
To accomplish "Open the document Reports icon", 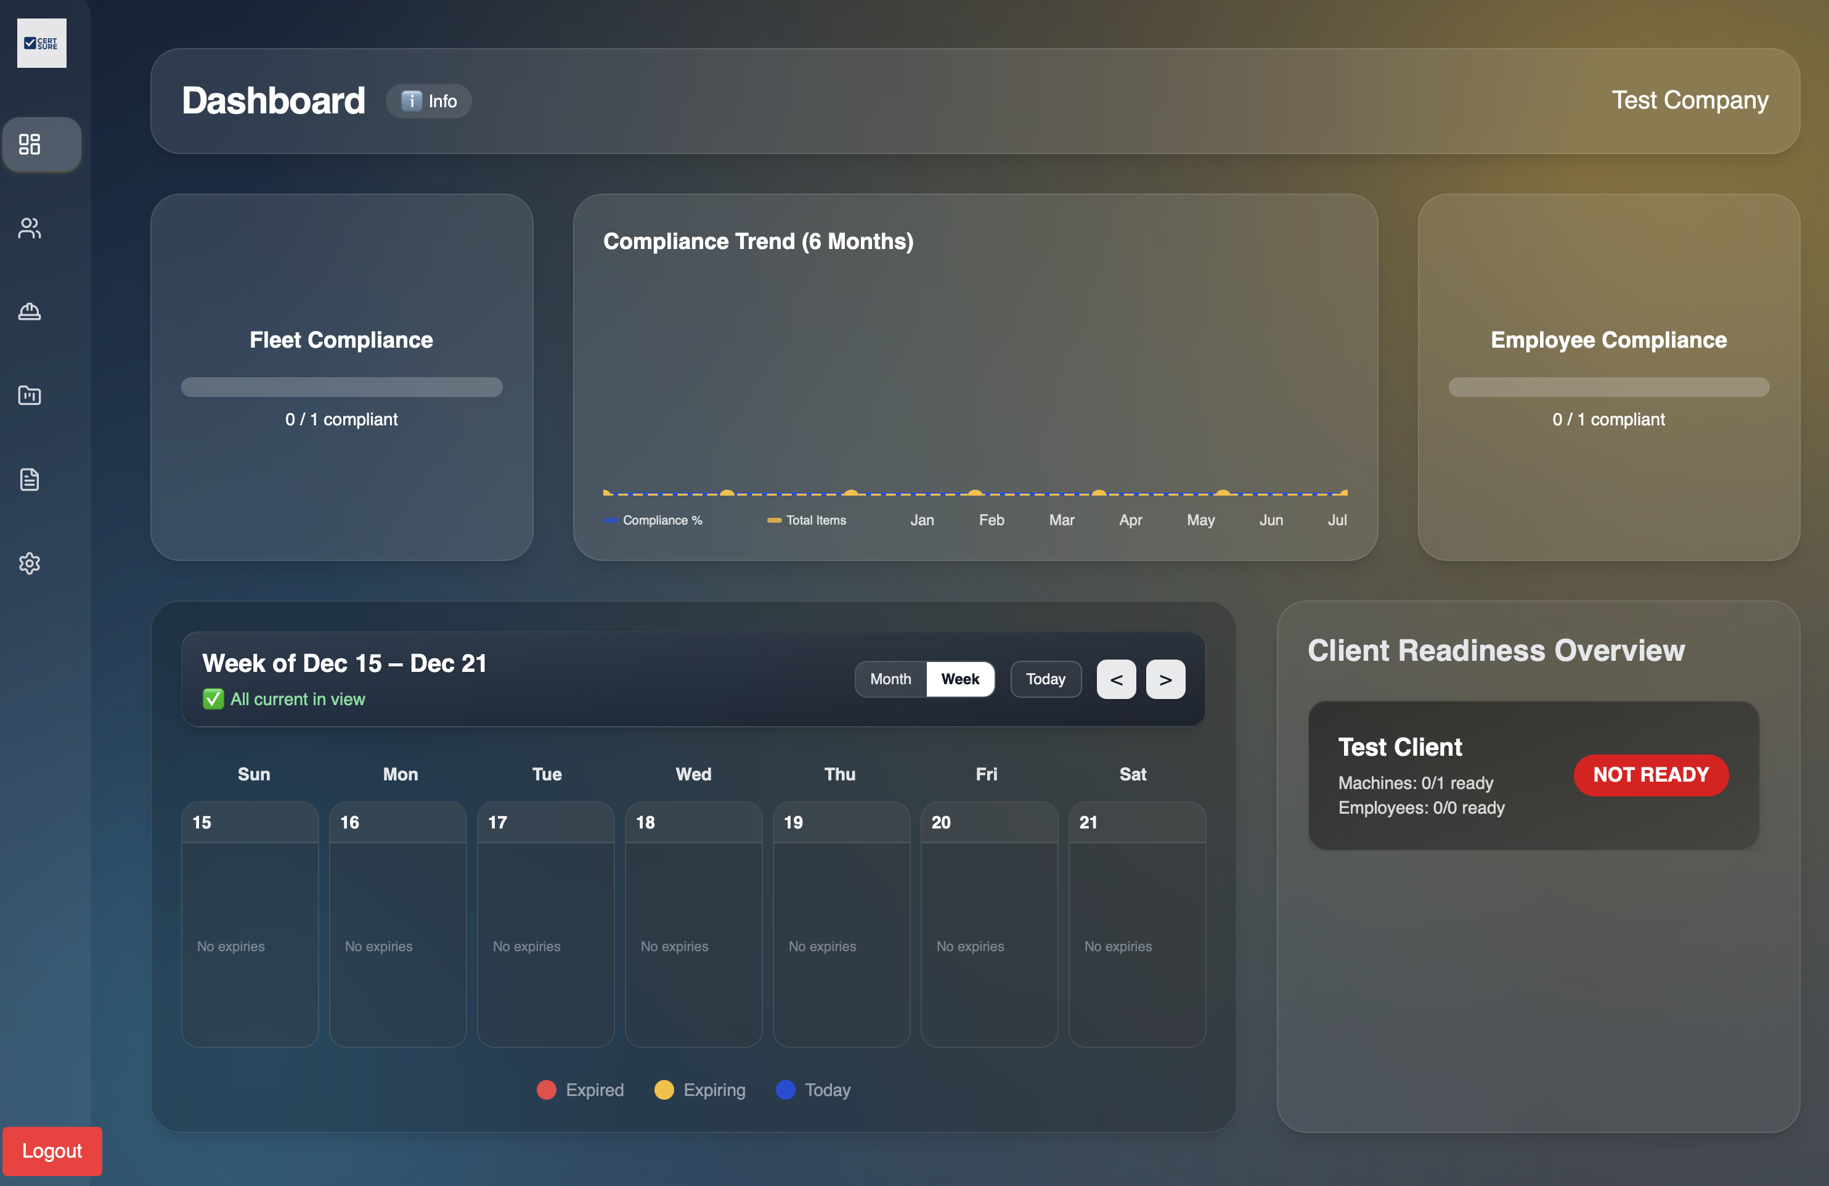I will (29, 480).
